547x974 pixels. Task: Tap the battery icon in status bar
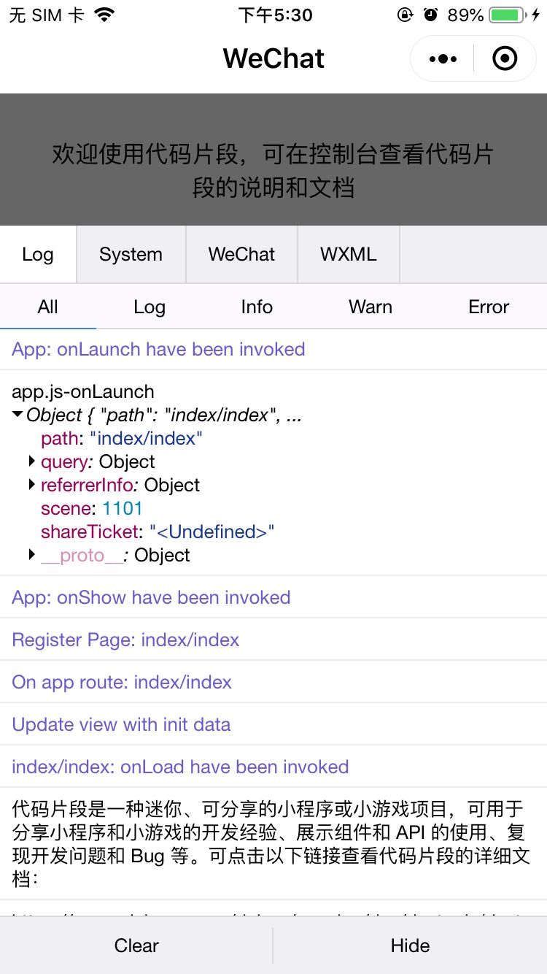(x=507, y=15)
